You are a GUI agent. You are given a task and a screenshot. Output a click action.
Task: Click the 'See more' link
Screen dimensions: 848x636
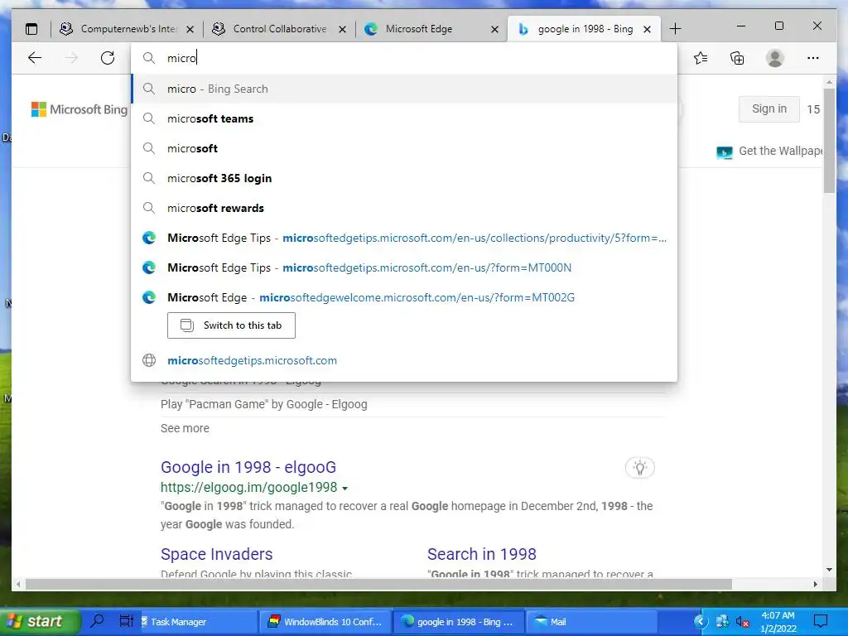pyautogui.click(x=185, y=428)
